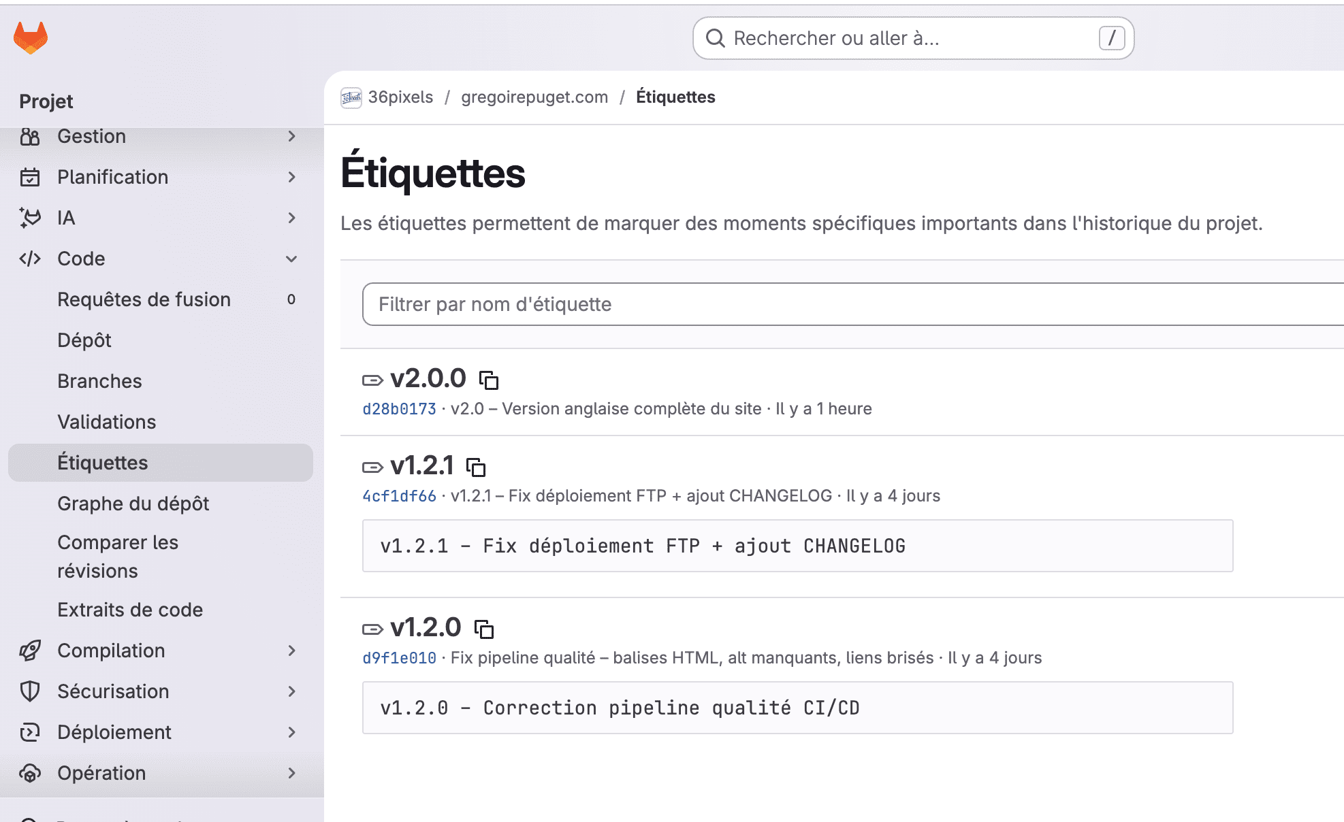Click the tag icon beside v1.2.0
Image resolution: width=1344 pixels, height=822 pixels.
[x=372, y=629]
